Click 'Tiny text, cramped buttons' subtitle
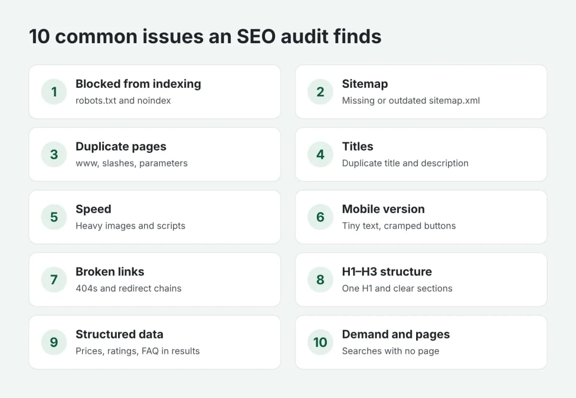The height and width of the screenshot is (398, 576). click(x=399, y=226)
